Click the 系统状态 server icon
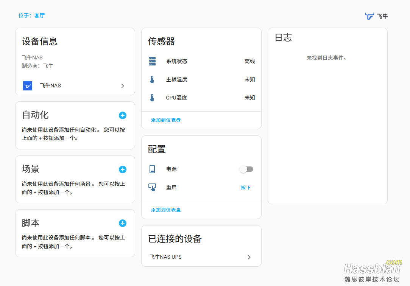 (x=152, y=61)
